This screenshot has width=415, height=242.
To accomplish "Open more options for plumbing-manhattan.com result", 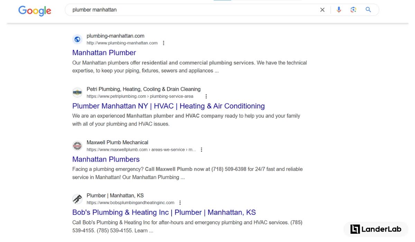I will (x=164, y=43).
